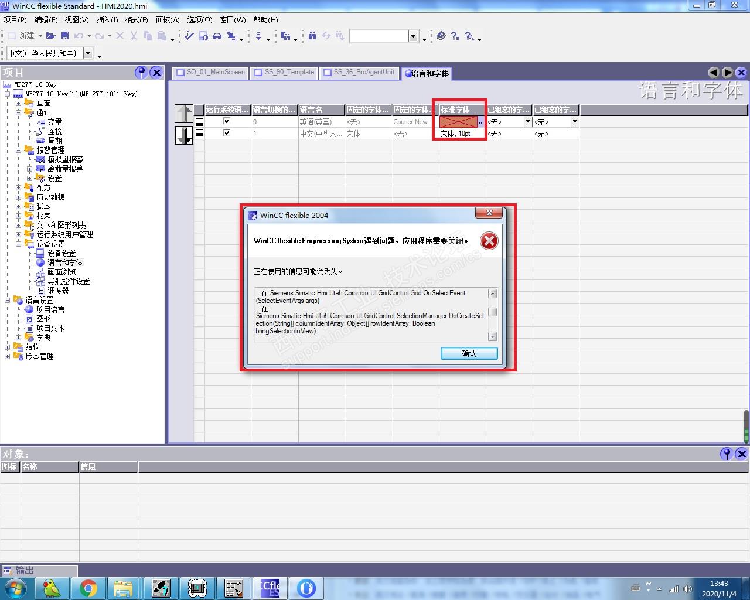Viewport: 750px width, 600px height.
Task: Collapse the 通讯 tree node
Action: [x=19, y=112]
